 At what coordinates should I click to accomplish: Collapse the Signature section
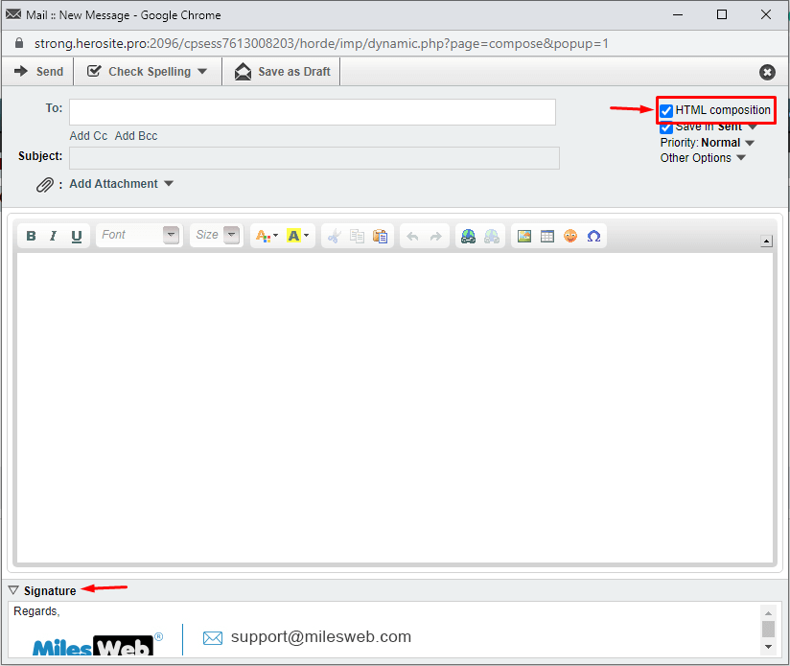[13, 590]
